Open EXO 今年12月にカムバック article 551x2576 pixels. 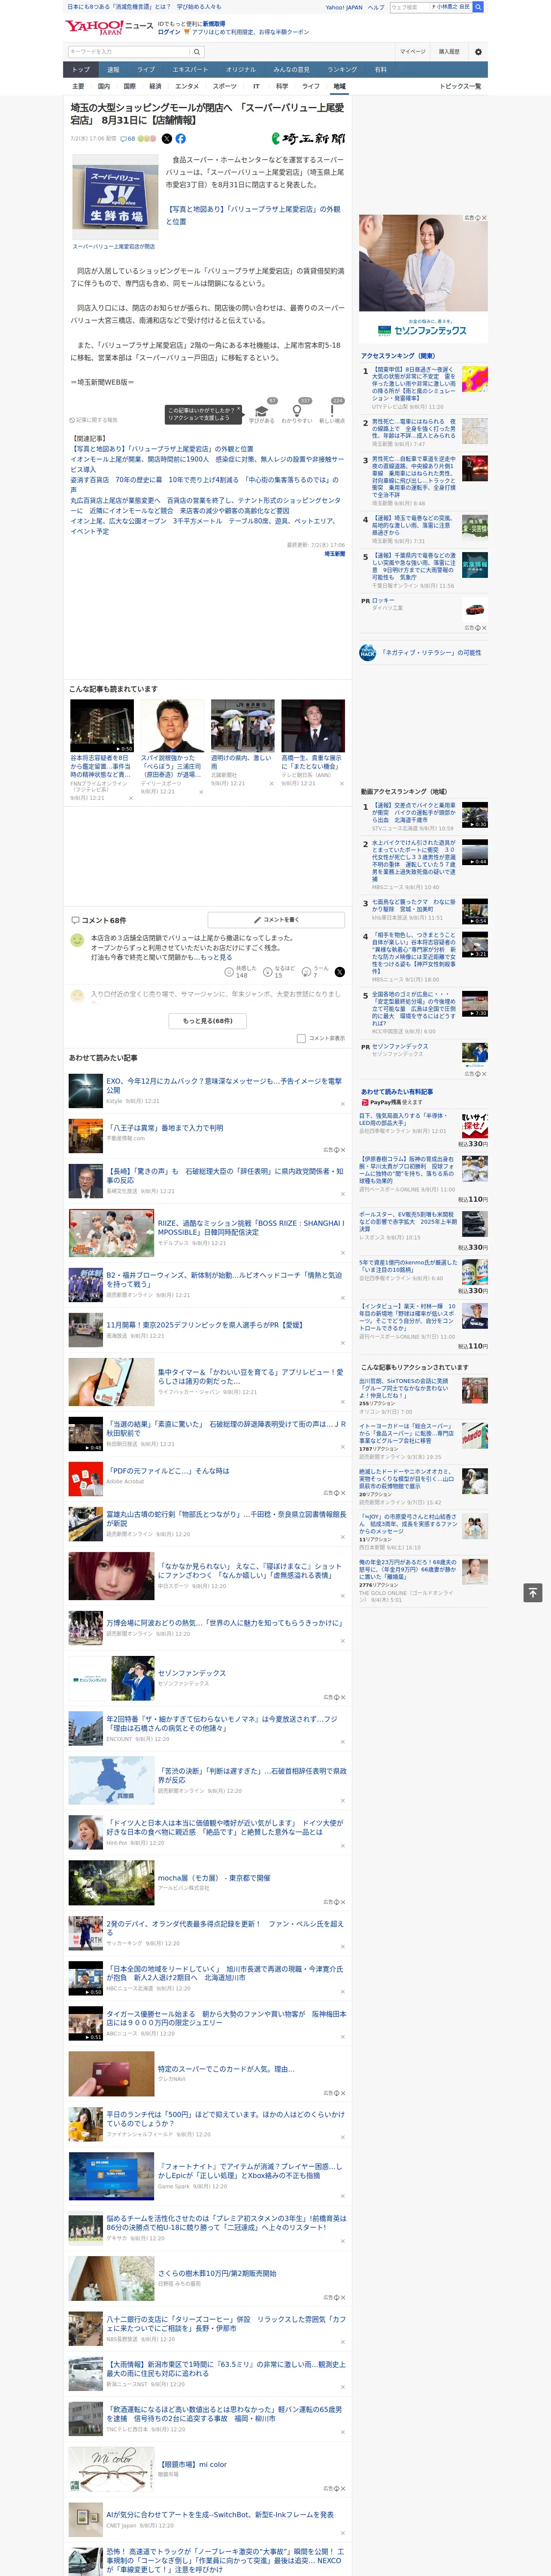[x=224, y=1085]
